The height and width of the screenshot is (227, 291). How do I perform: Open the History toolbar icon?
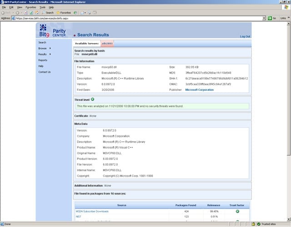[75, 13]
